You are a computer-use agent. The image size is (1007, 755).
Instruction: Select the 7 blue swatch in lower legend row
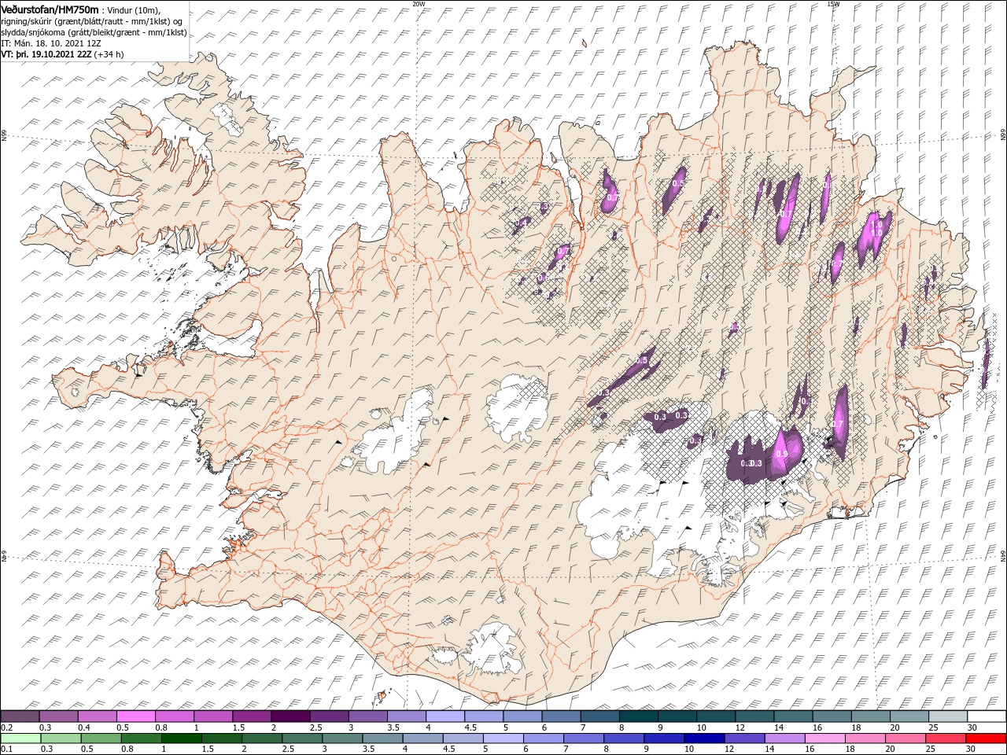coord(584,738)
